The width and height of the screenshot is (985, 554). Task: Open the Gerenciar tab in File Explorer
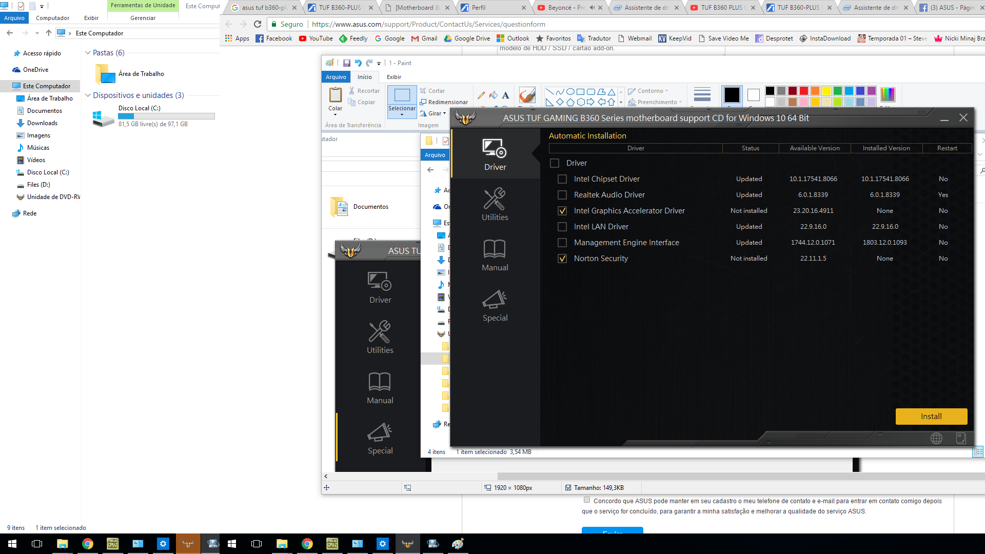[x=143, y=18]
